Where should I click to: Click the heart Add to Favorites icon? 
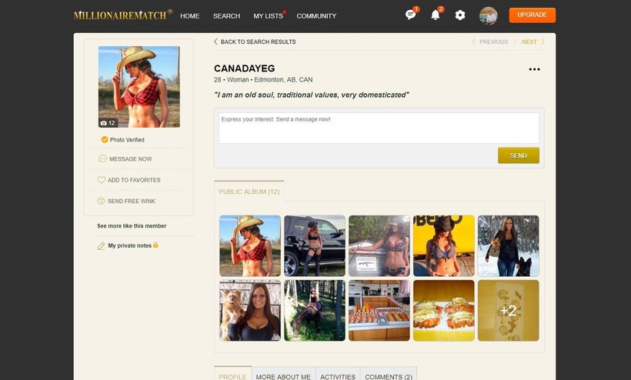click(102, 180)
